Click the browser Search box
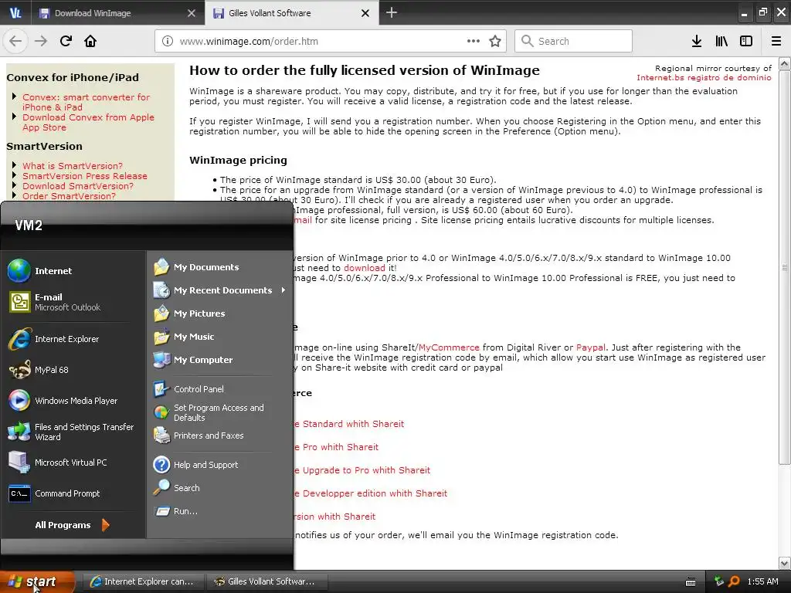Image resolution: width=791 pixels, height=593 pixels. point(574,41)
